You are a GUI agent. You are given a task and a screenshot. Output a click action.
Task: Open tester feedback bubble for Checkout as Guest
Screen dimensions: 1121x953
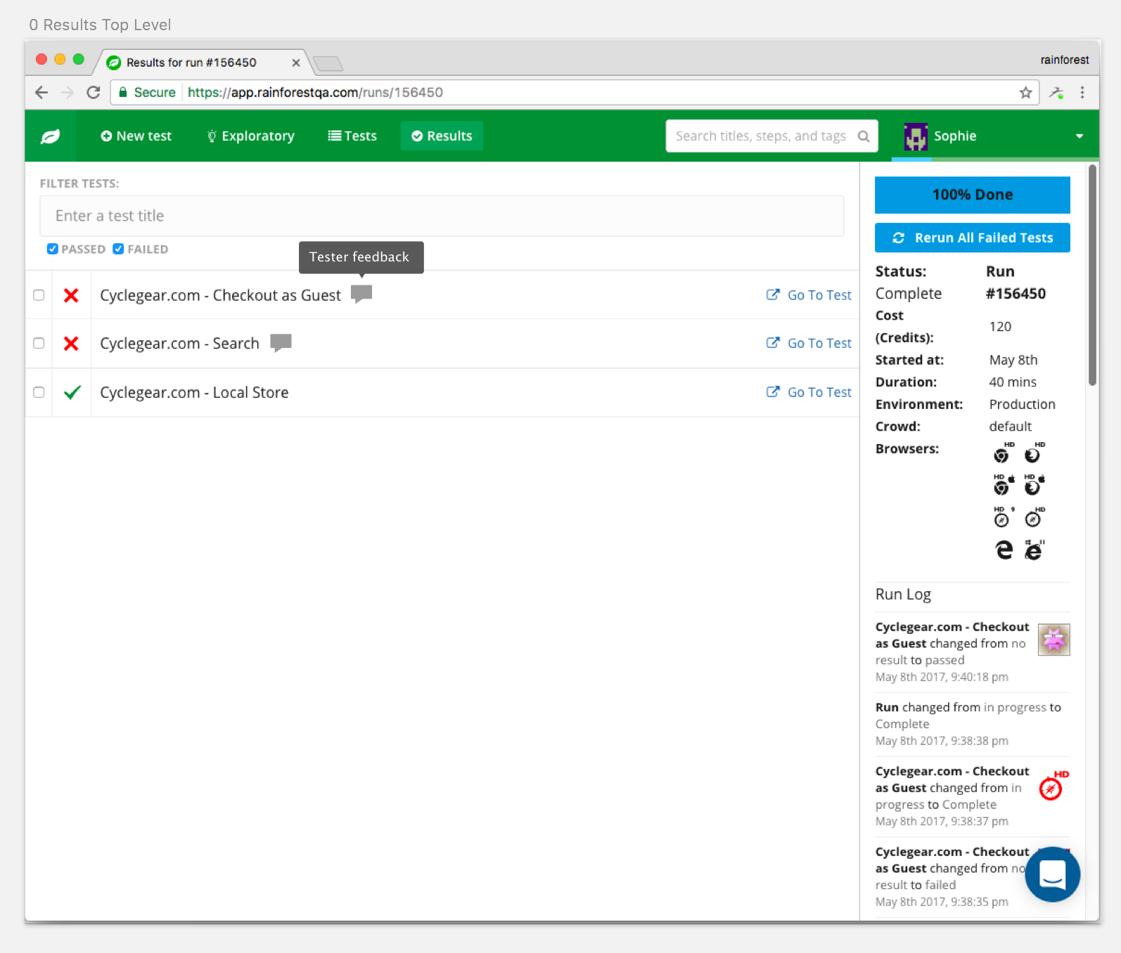pyautogui.click(x=361, y=294)
